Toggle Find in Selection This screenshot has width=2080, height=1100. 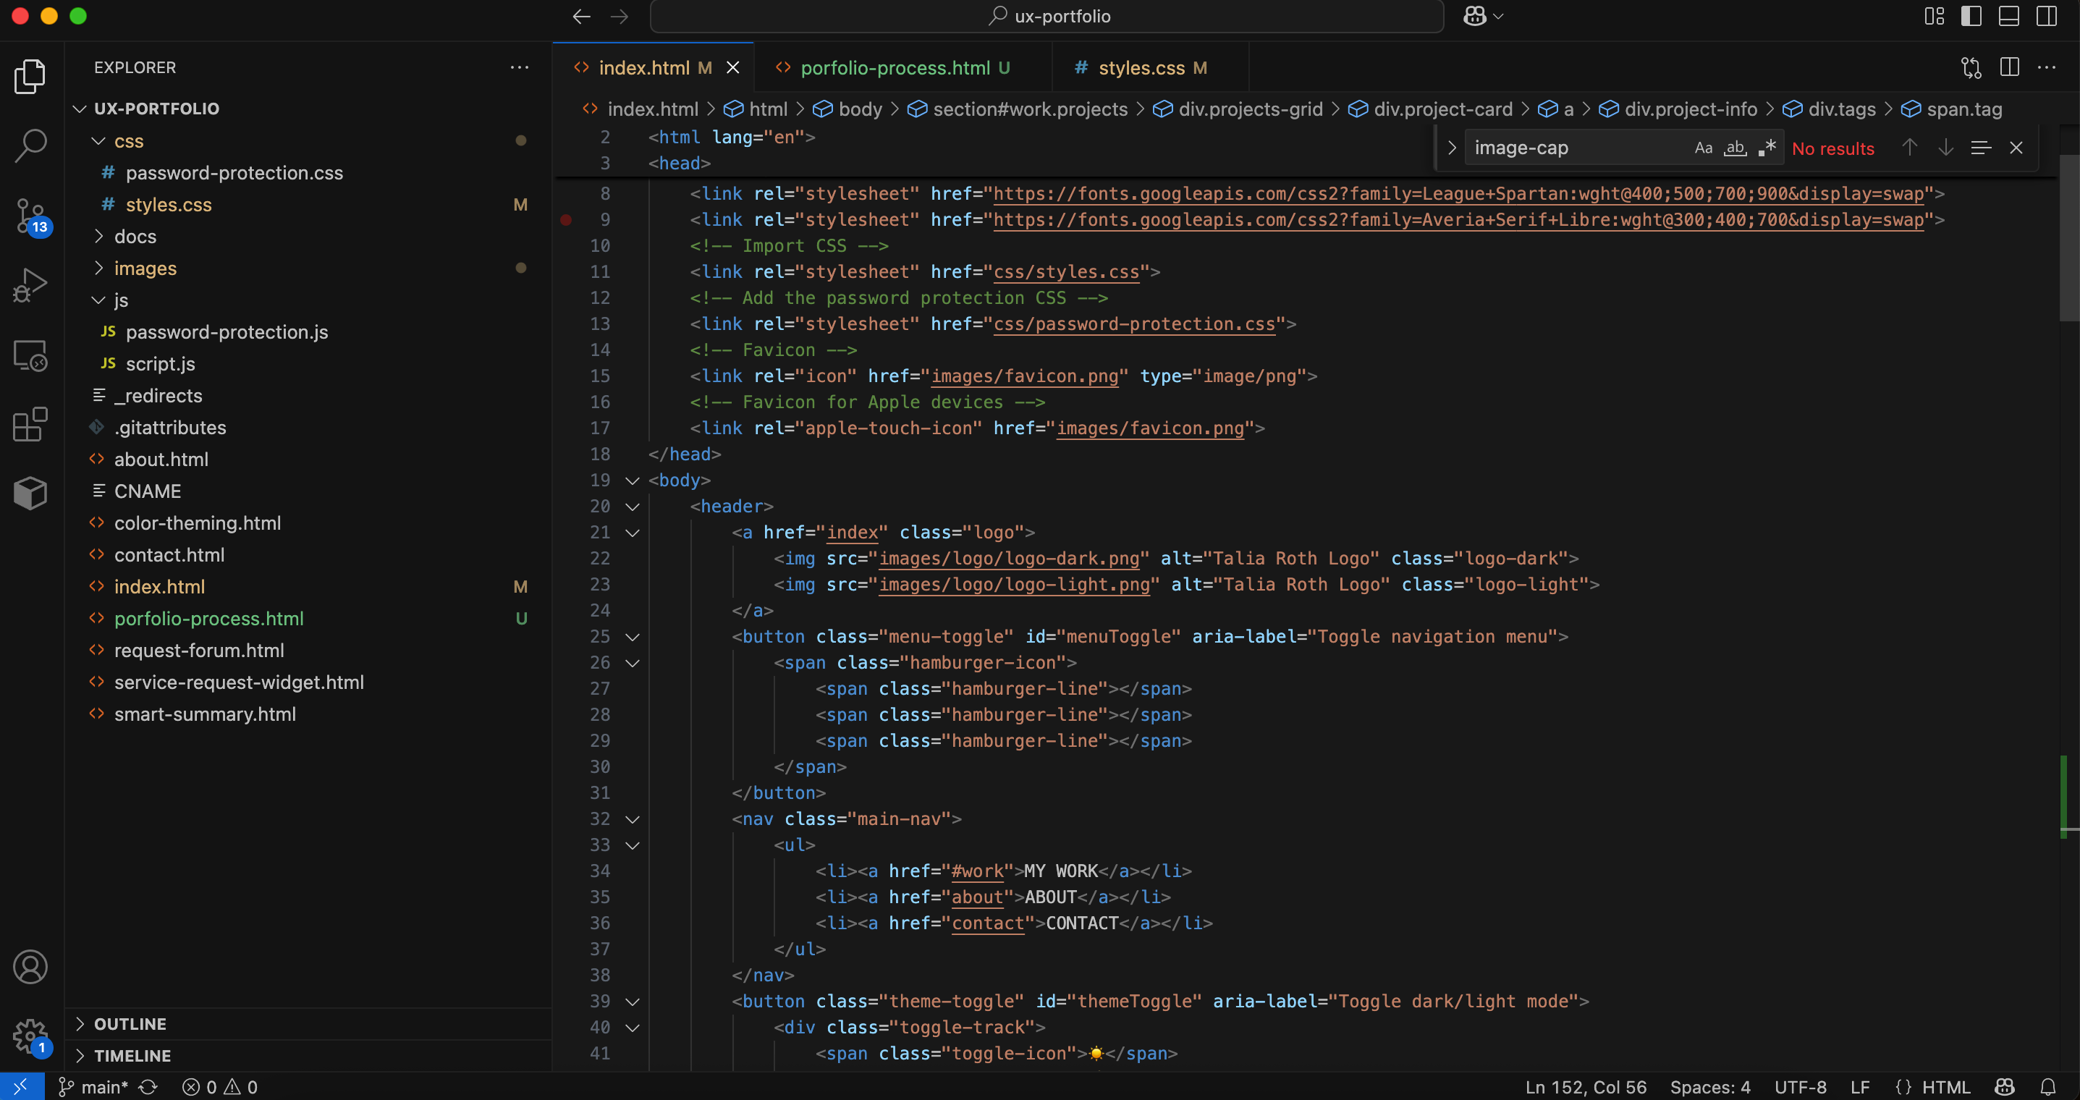click(x=1981, y=148)
